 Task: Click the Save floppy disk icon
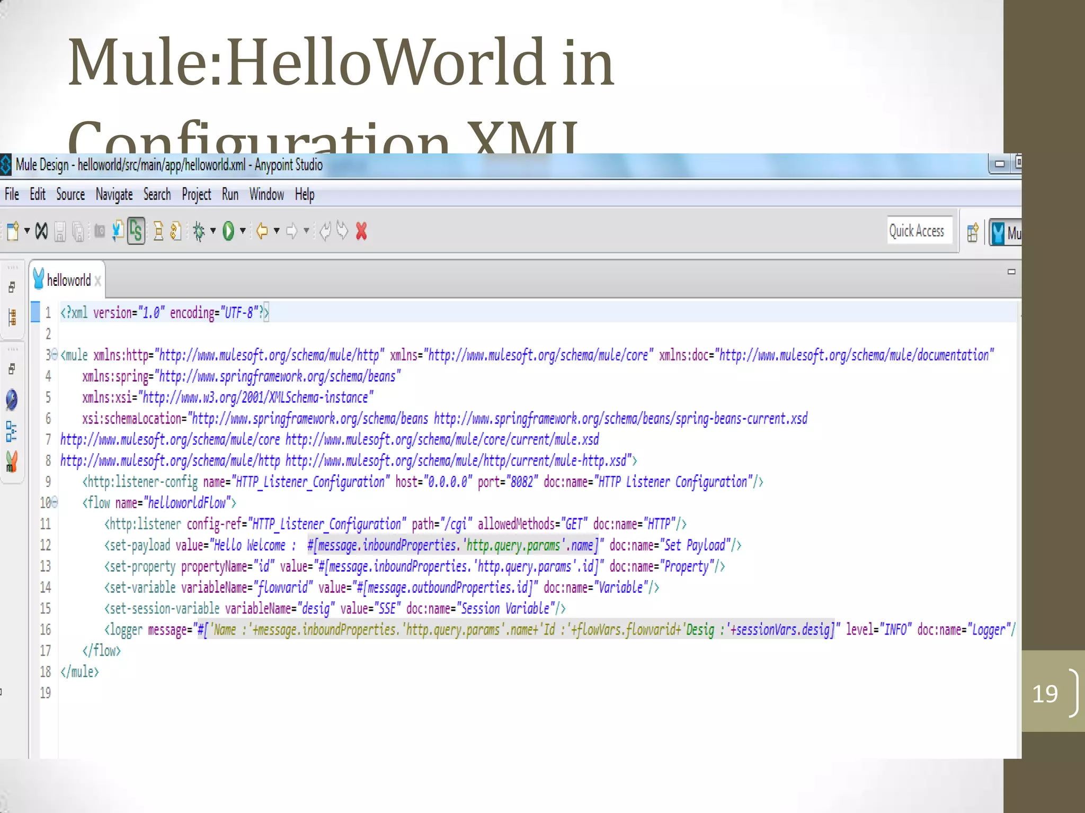pyautogui.click(x=60, y=232)
